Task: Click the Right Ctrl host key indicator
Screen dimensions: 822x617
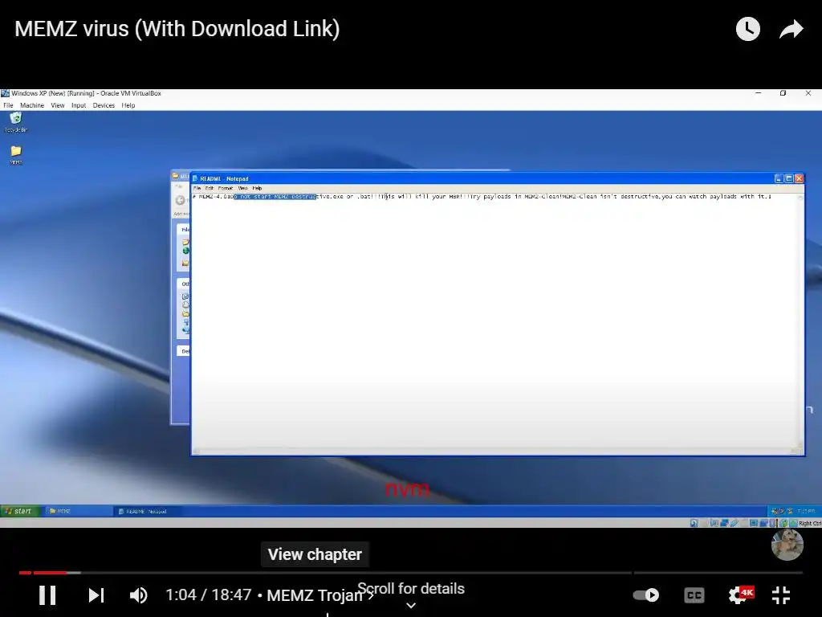Action: pyautogui.click(x=809, y=523)
